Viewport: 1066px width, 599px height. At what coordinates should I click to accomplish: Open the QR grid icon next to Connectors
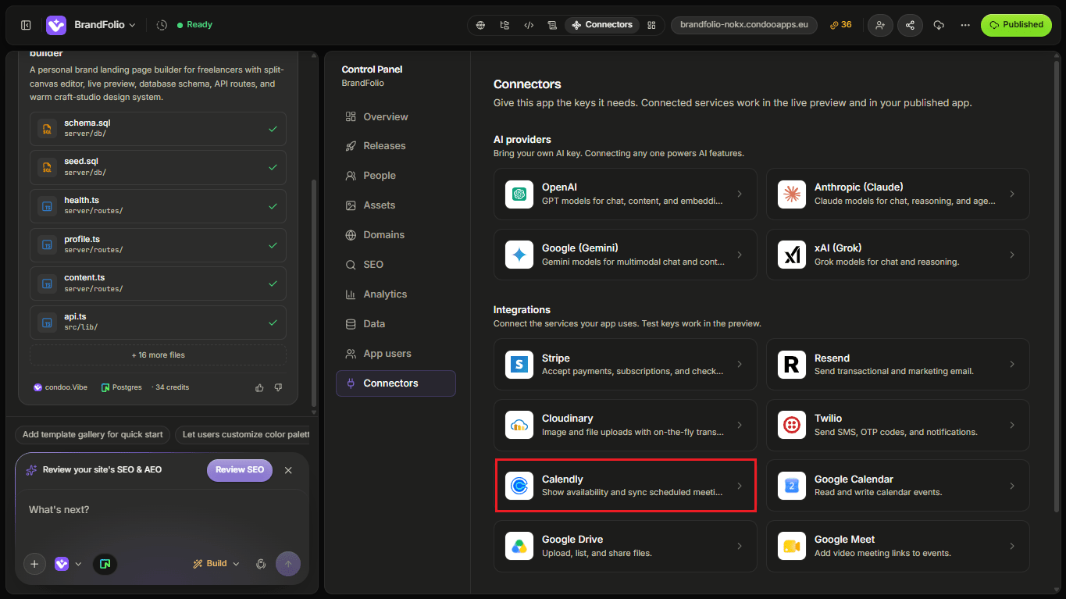pyautogui.click(x=651, y=25)
